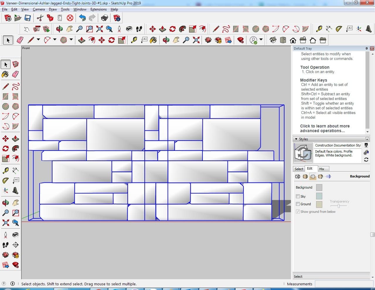
Task: Toggle Show ground from below checkbox
Action: [298, 212]
